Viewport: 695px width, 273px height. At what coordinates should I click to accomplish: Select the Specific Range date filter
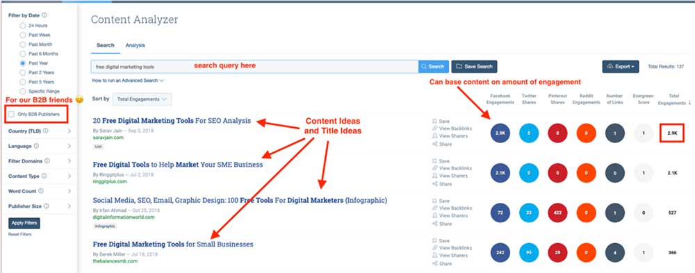(23, 91)
